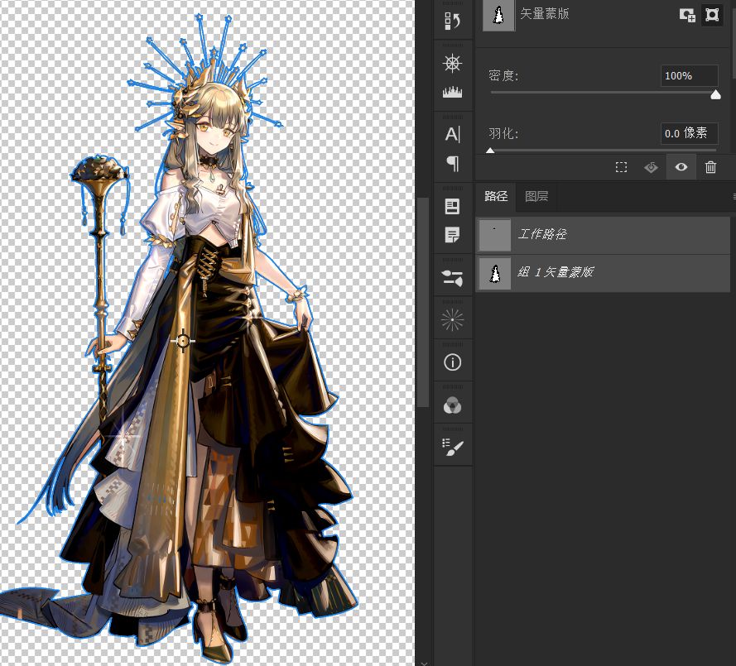The height and width of the screenshot is (666, 736).
Task: Select the 组 1 矢量蒙版 path item
Action: tap(603, 273)
